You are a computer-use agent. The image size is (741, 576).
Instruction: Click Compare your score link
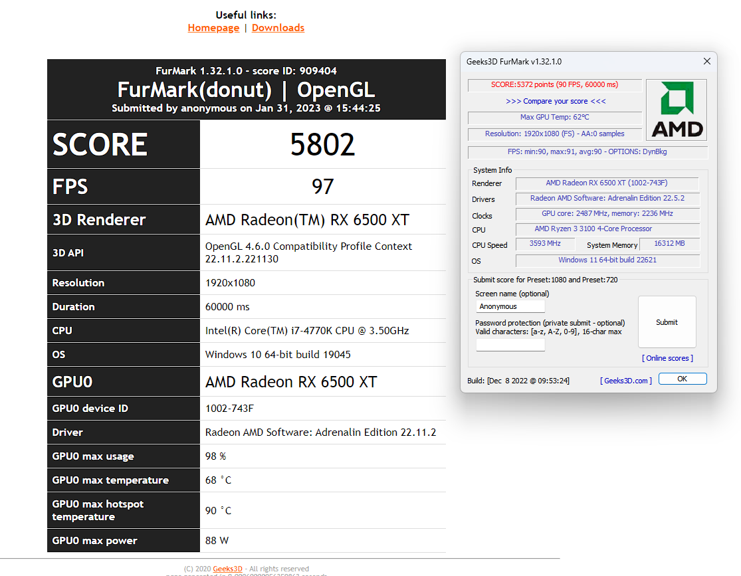click(x=556, y=101)
